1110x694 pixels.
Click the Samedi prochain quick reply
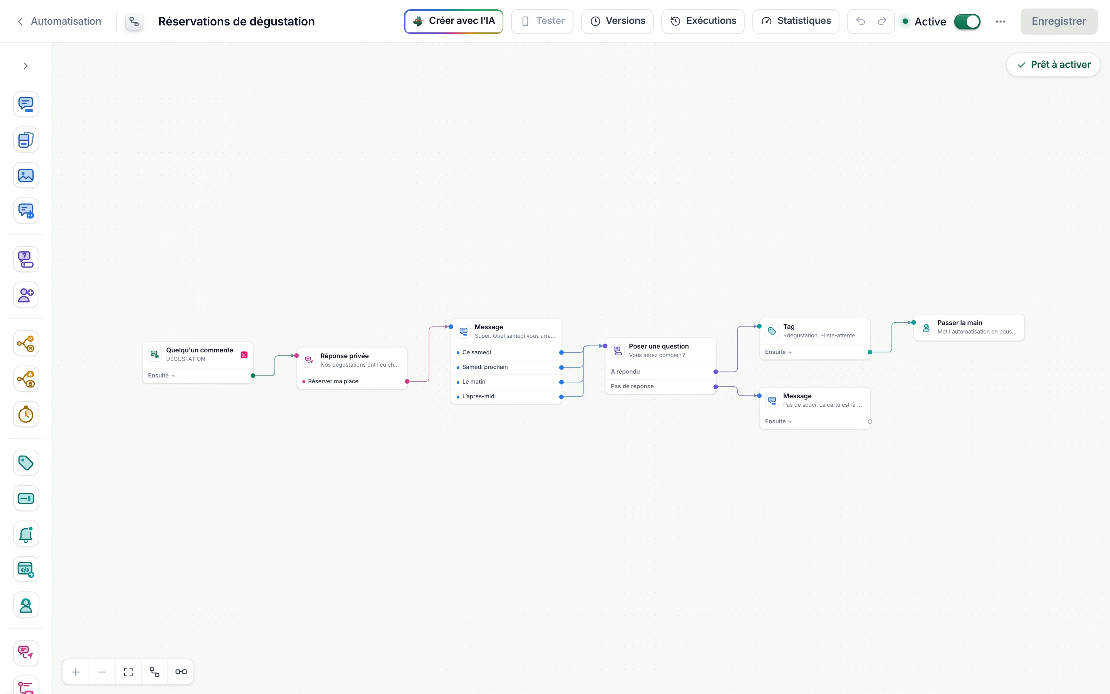pyautogui.click(x=506, y=367)
